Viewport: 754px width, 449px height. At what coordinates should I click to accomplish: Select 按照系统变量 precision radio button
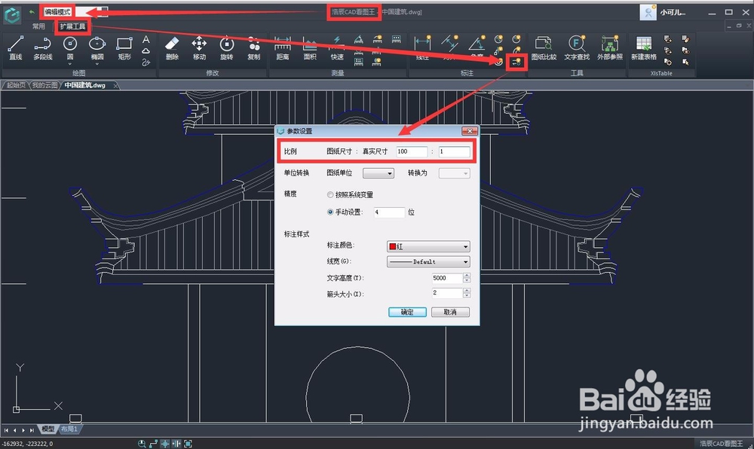(x=330, y=194)
